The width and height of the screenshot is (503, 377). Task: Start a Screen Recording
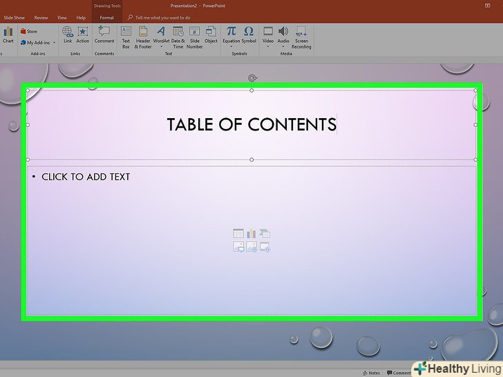click(x=301, y=37)
